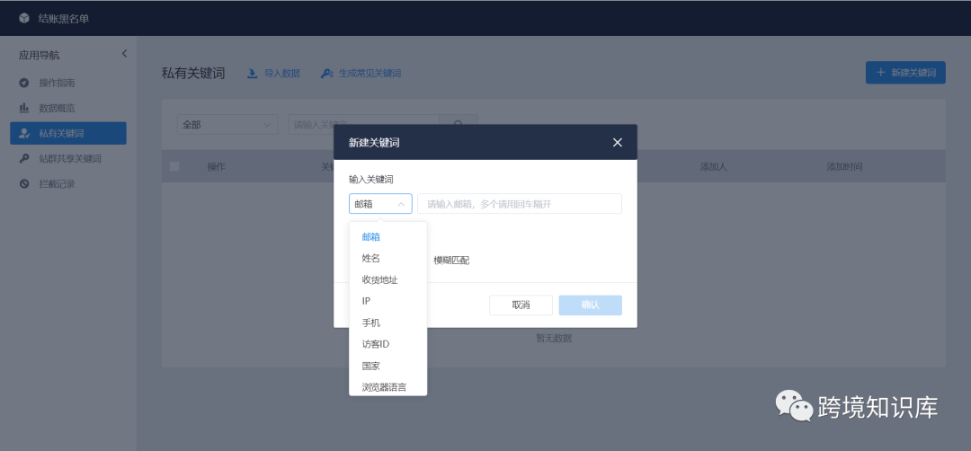This screenshot has height=451, width=971.
Task: Tick the select-all checkbox in the table header
Action: (174, 166)
